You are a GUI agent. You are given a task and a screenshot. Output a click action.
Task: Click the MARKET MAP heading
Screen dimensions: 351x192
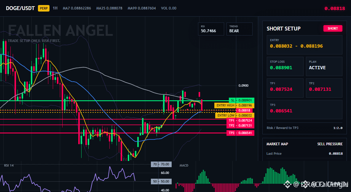(x=277, y=144)
